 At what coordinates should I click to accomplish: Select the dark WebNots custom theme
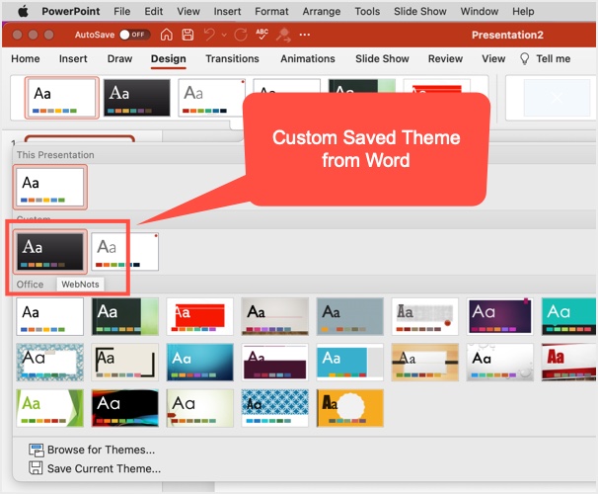[50, 252]
